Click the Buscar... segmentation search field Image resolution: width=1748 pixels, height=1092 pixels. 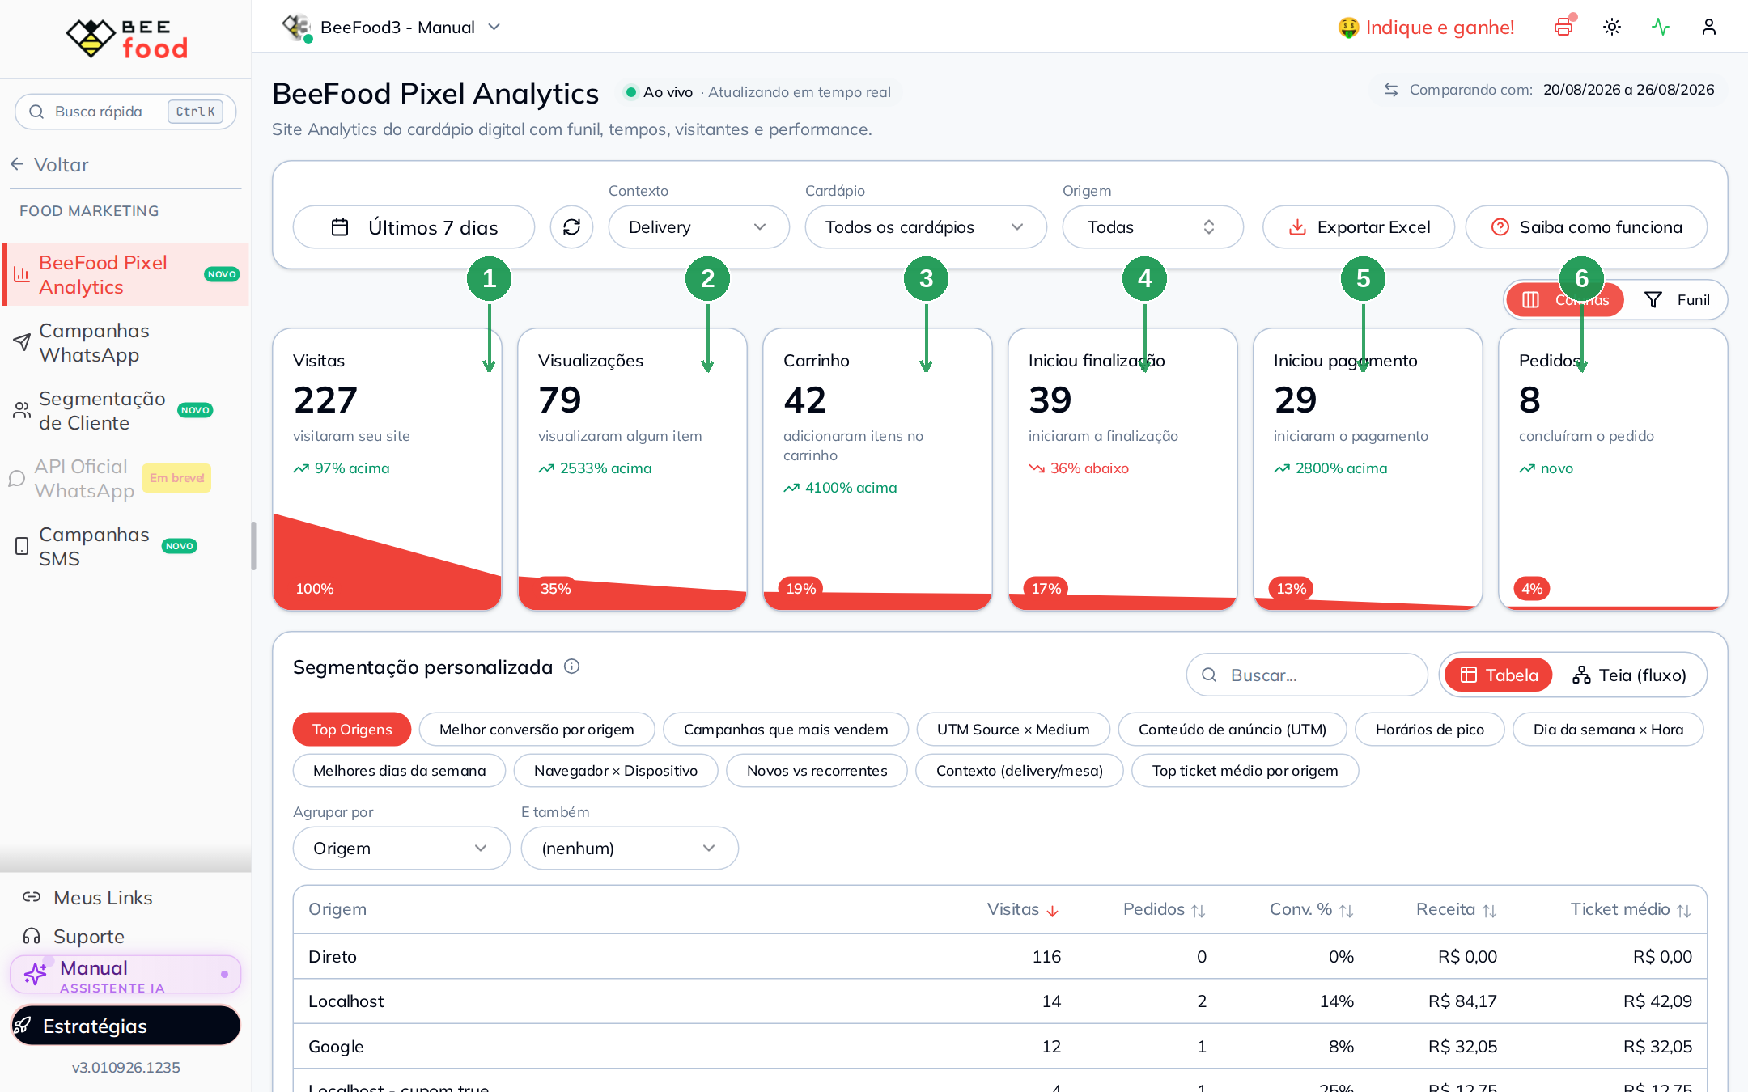point(1307,675)
